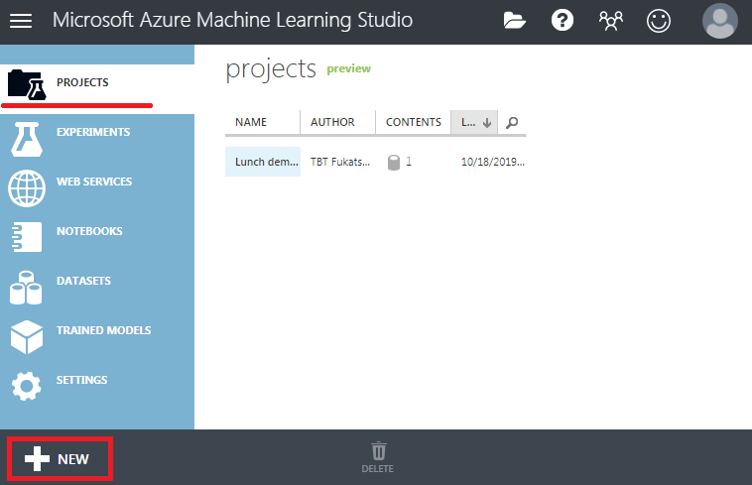Open WEB SERVICES section
This screenshot has height=485, width=752.
94,182
